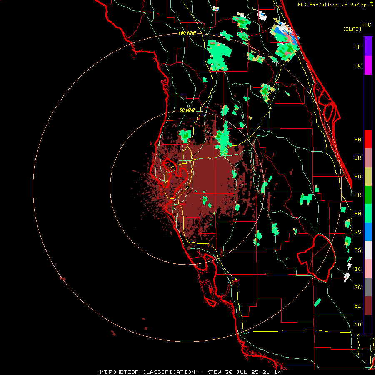Click the GR legend label
This screenshot has height=375, width=375.
(x=357, y=158)
